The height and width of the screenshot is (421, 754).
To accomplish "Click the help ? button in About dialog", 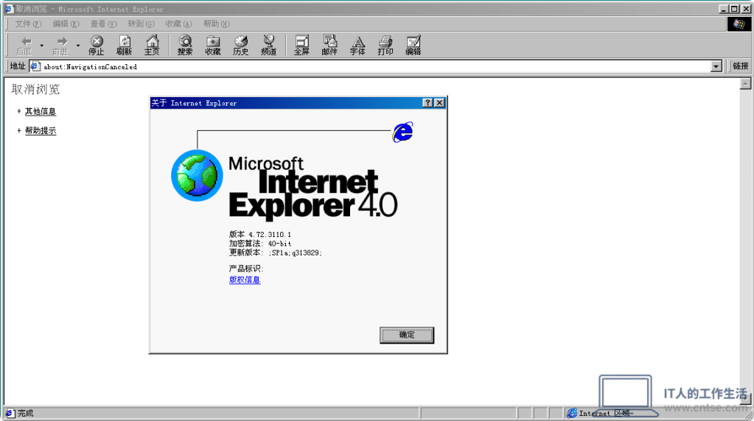I will (x=427, y=103).
